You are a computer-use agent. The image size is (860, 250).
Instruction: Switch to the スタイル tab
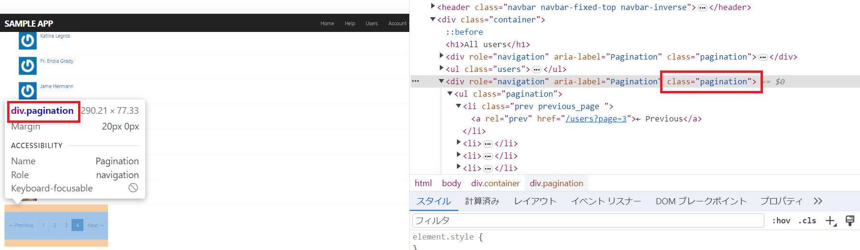point(434,201)
